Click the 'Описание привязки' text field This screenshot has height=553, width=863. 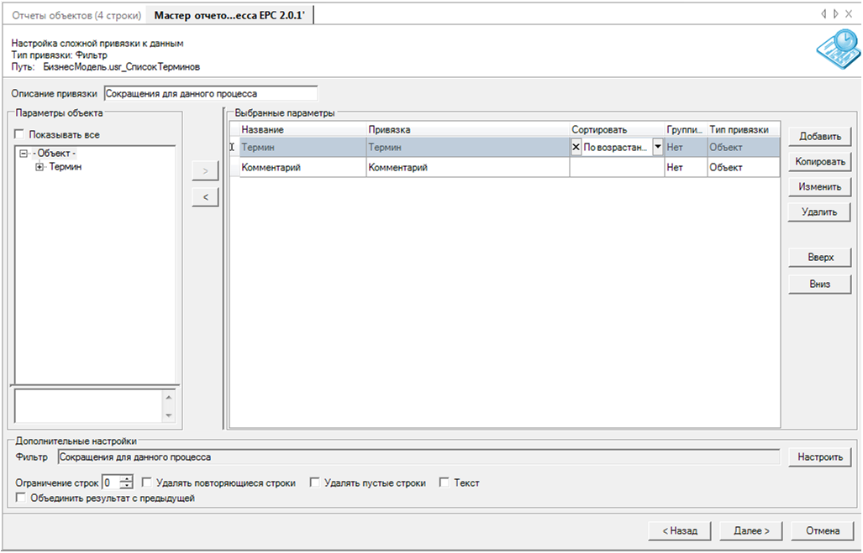click(210, 94)
